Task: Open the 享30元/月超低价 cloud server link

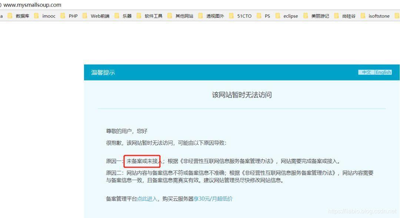Action: click(x=213, y=199)
